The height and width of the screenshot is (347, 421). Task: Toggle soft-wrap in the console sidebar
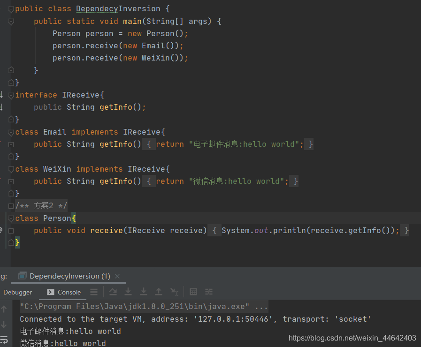click(4, 339)
